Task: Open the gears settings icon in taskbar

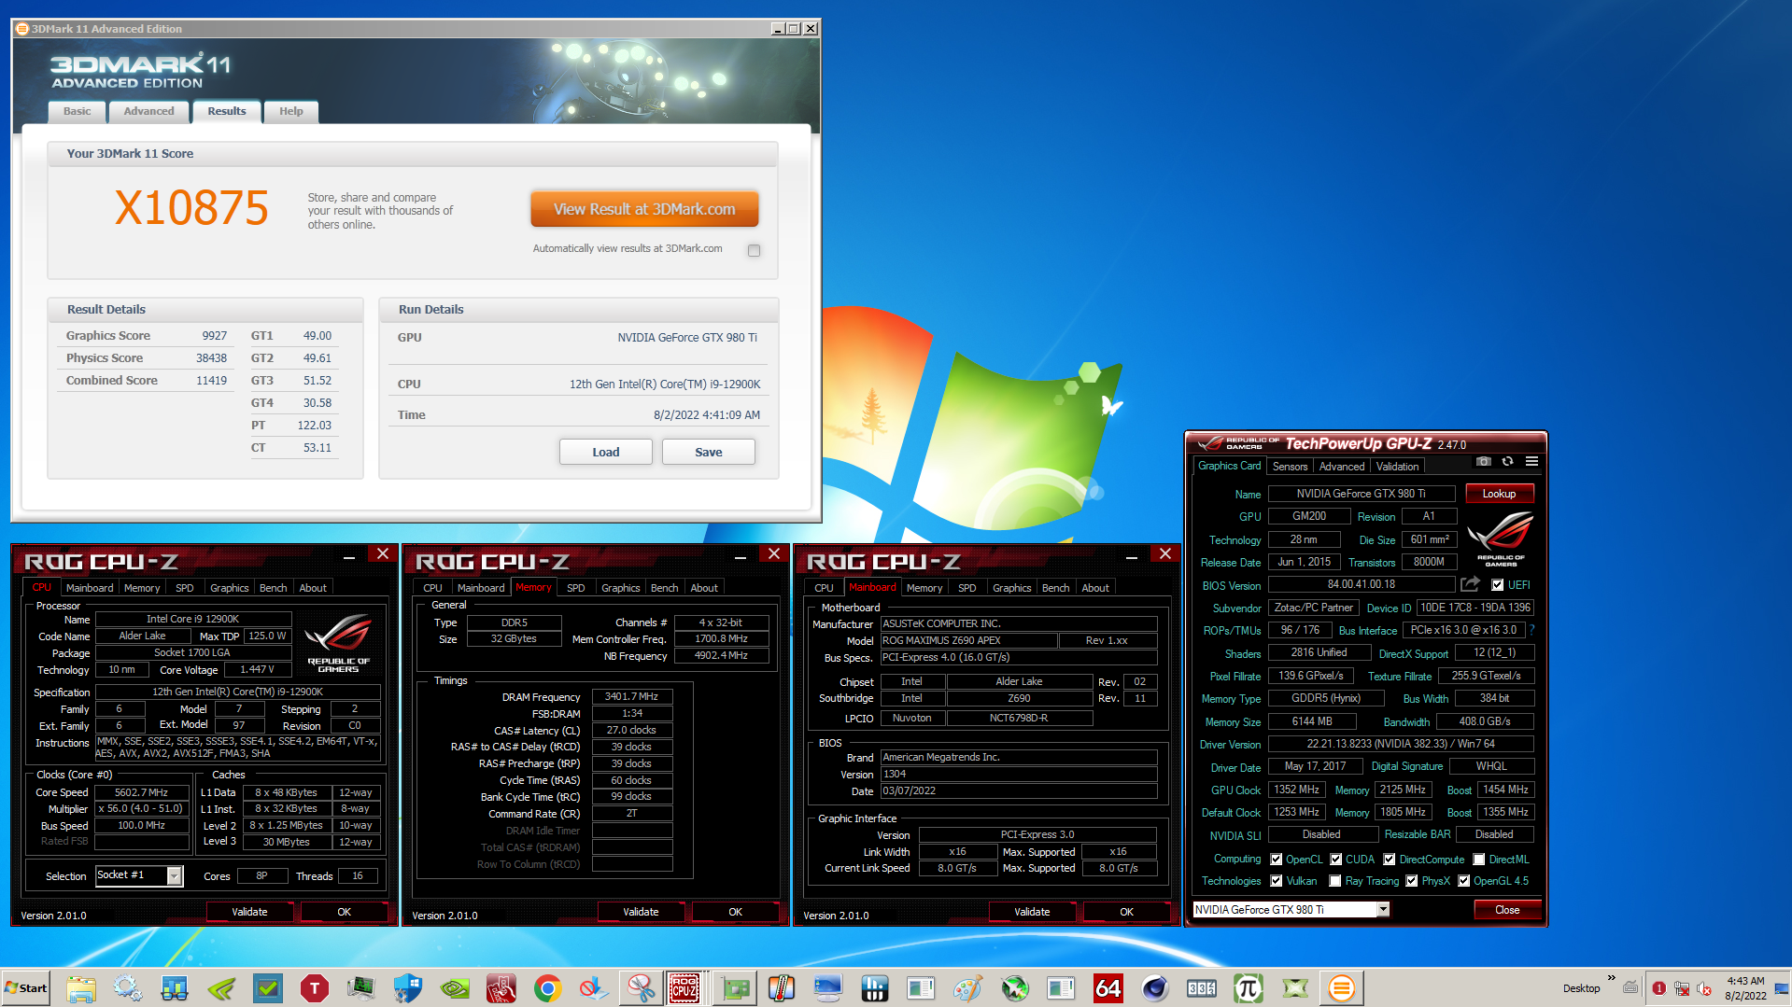Action: [x=128, y=987]
